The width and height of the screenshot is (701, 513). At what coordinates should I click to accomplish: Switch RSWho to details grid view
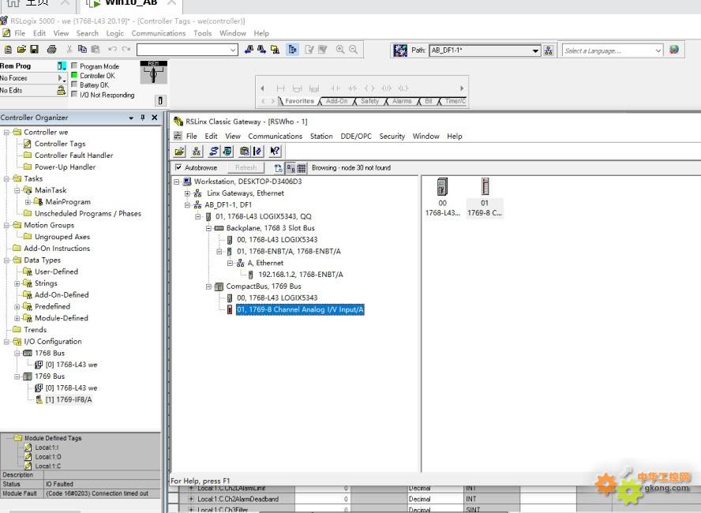click(302, 168)
